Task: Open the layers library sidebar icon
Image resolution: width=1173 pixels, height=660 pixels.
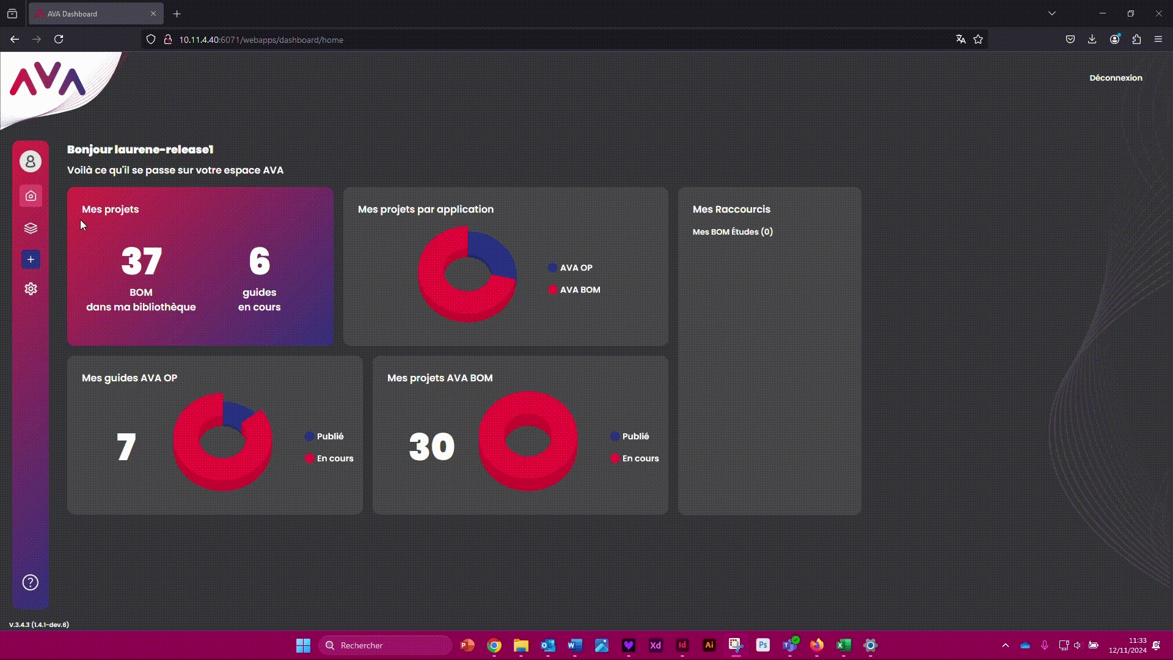Action: [x=31, y=228]
